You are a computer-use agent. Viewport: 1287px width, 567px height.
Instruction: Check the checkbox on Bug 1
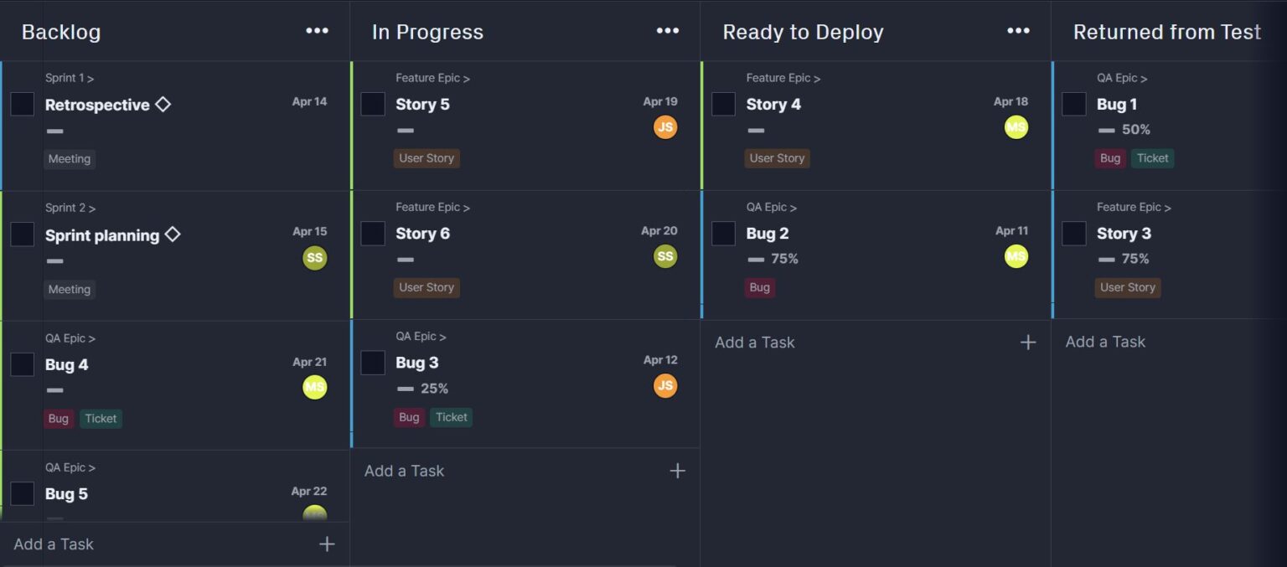point(1072,103)
